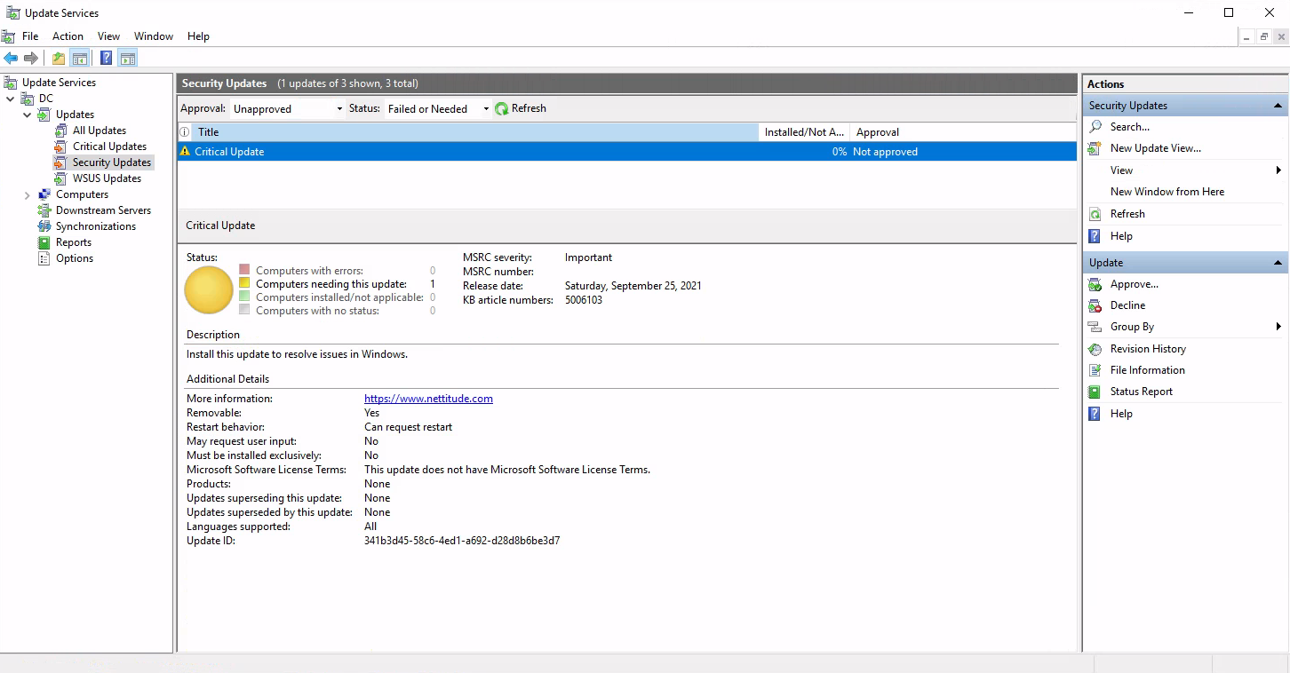Click the Reports node icon
This screenshot has width=1290, height=673.
pos(44,242)
